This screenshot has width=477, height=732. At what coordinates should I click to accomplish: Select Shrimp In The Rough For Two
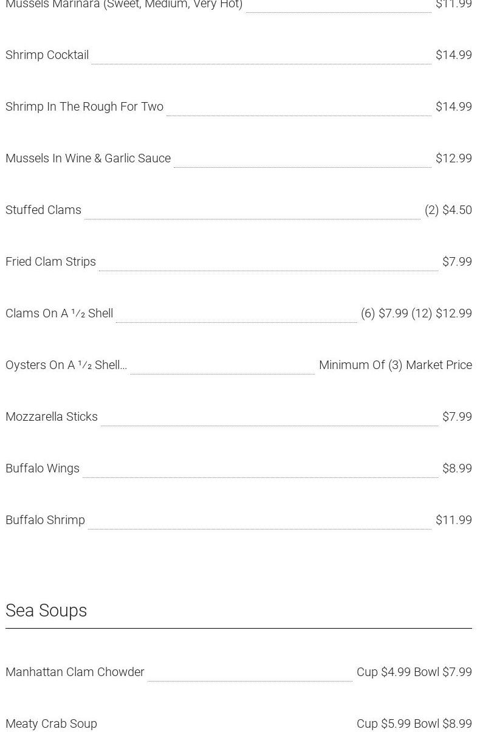(84, 106)
